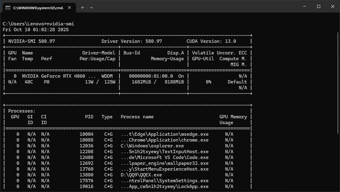The image size is (340, 192).
Task: Click the 1682MiB memory usage value
Action: 141,82
